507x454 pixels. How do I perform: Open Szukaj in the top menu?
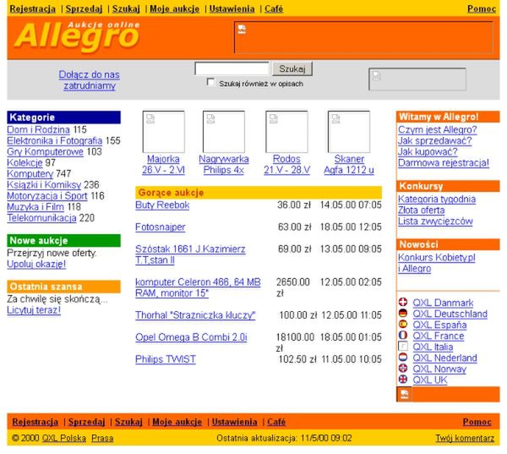(x=126, y=8)
